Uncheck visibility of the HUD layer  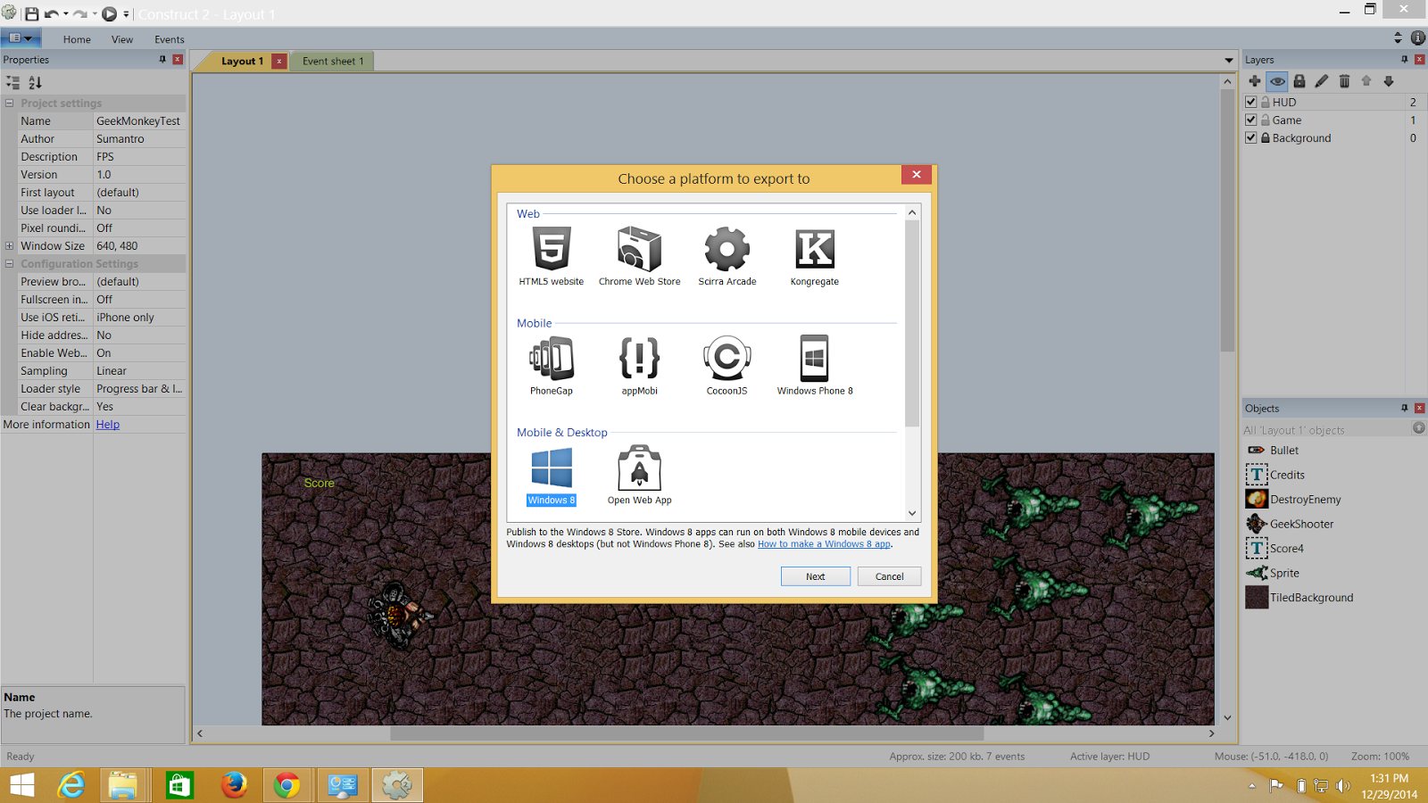(1250, 101)
